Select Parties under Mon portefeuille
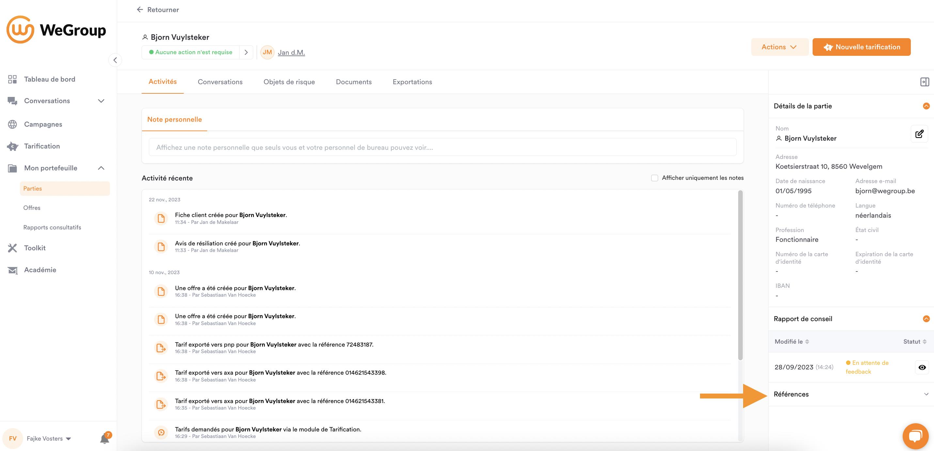934x451 pixels. (65, 189)
